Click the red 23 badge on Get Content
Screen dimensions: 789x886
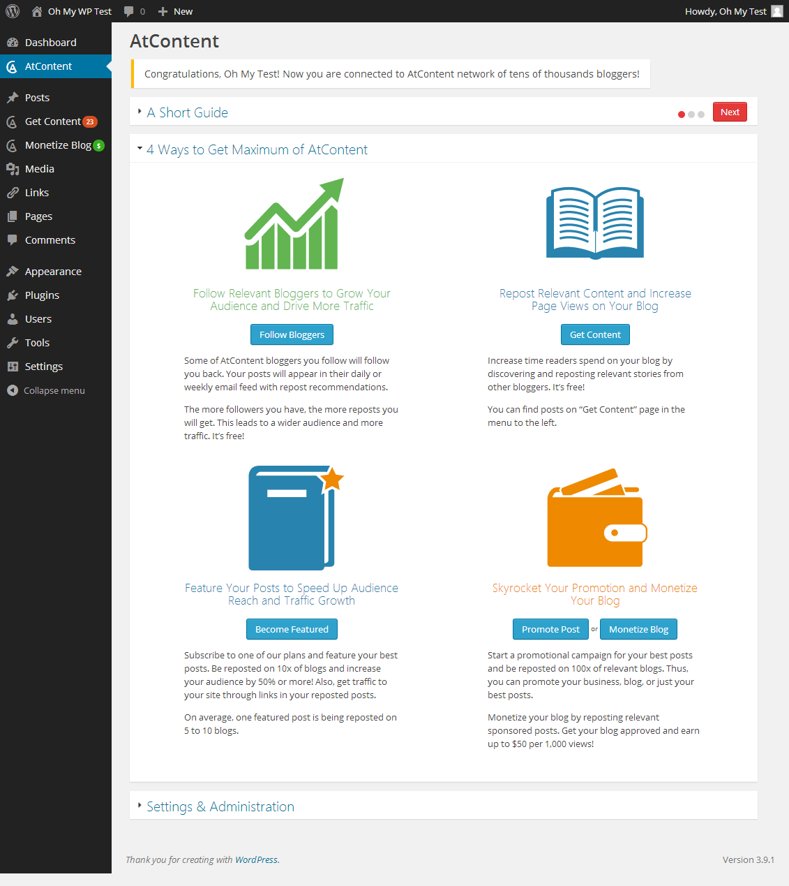pyautogui.click(x=90, y=121)
